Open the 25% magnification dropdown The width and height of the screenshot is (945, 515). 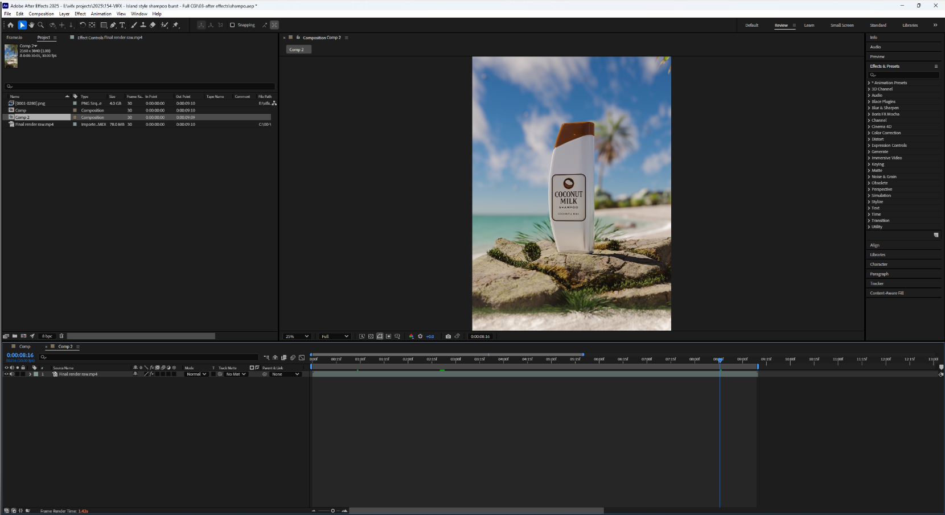(x=297, y=336)
